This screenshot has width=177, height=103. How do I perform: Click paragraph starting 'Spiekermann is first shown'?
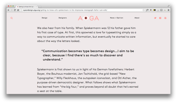[88, 80]
